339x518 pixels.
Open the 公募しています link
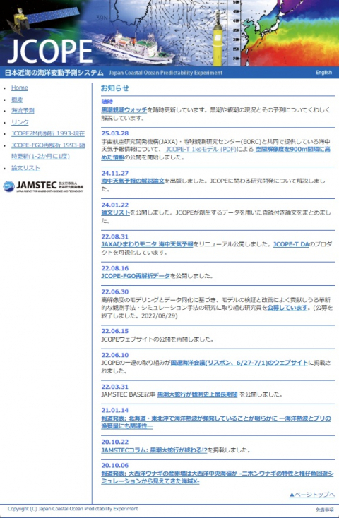287,308
